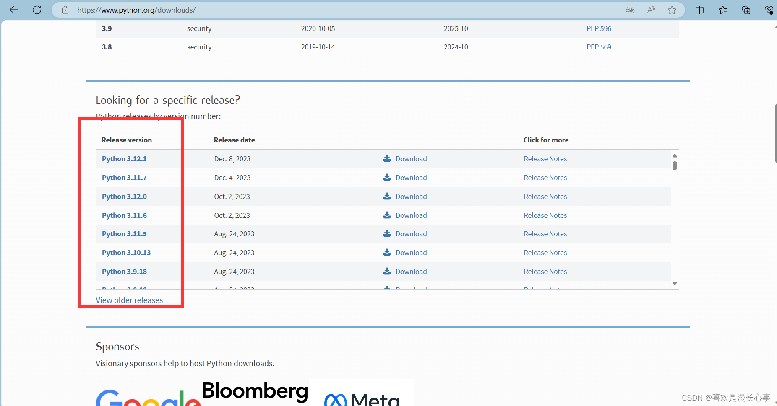Open the favorites list
The image size is (777, 406).
click(723, 10)
